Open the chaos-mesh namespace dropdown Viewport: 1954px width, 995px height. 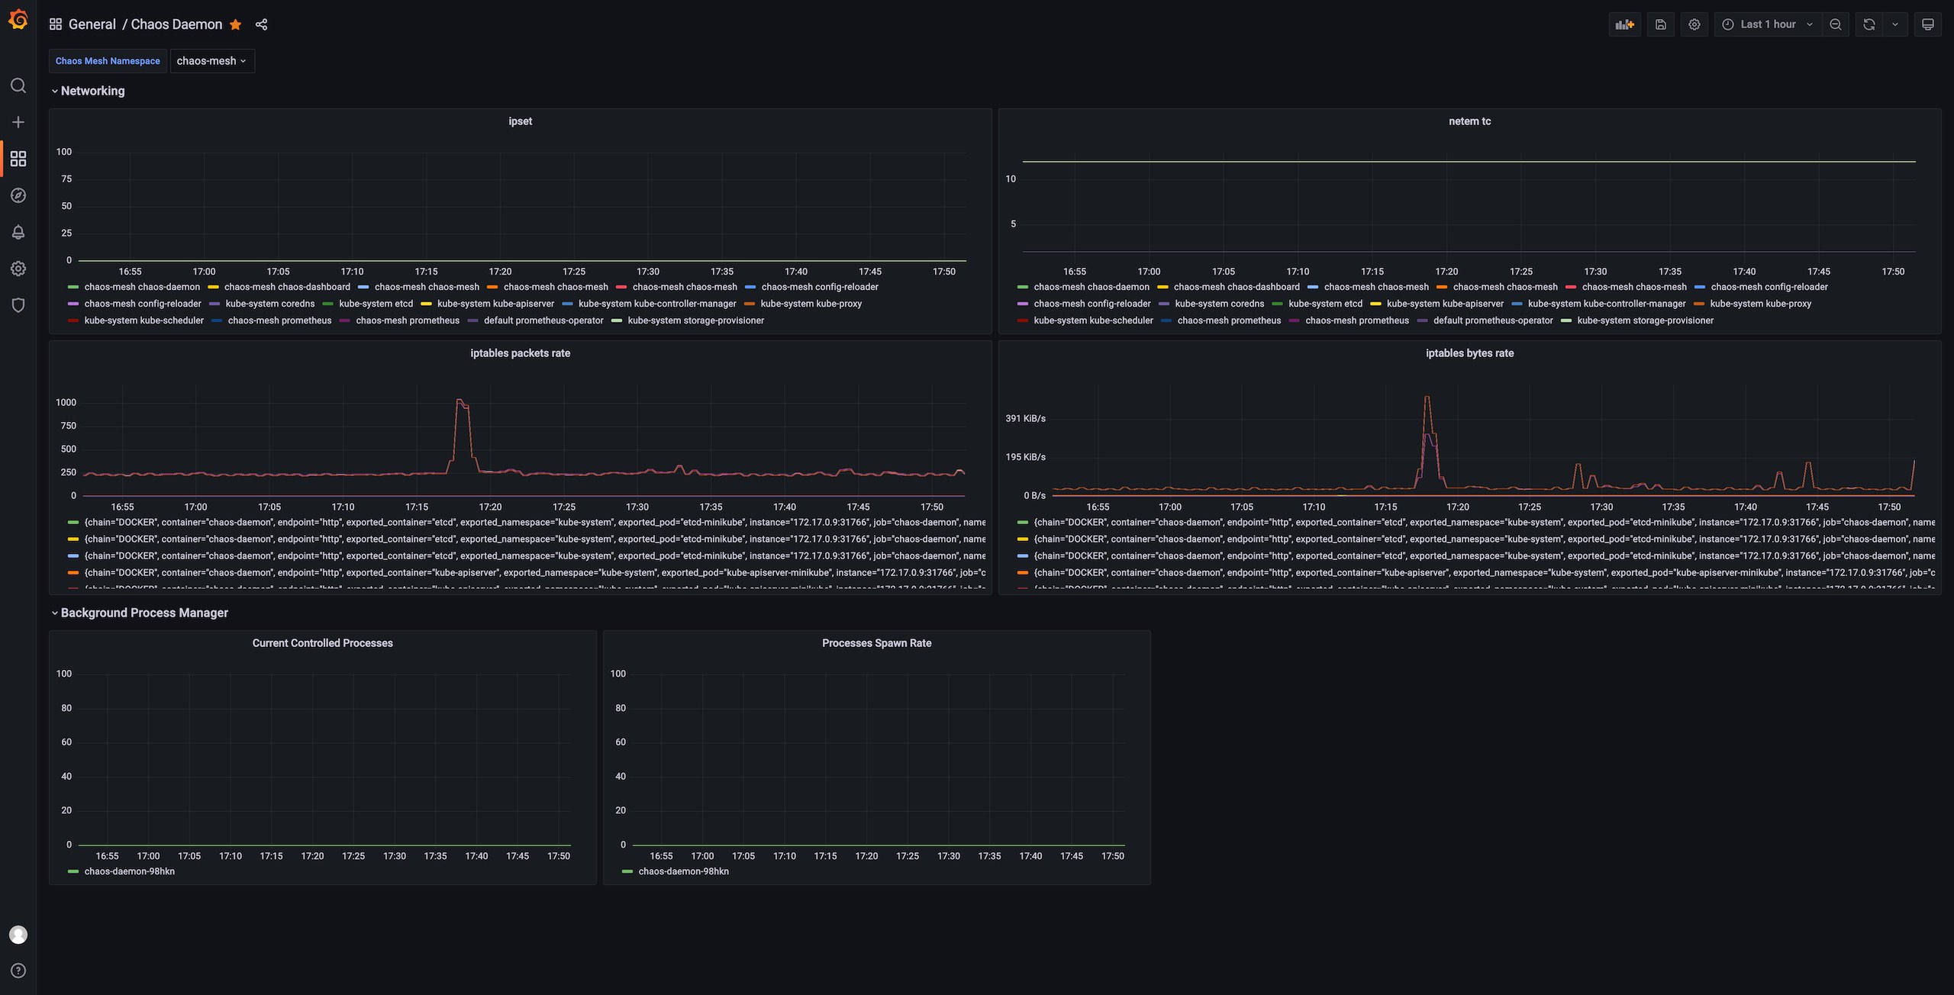(211, 61)
